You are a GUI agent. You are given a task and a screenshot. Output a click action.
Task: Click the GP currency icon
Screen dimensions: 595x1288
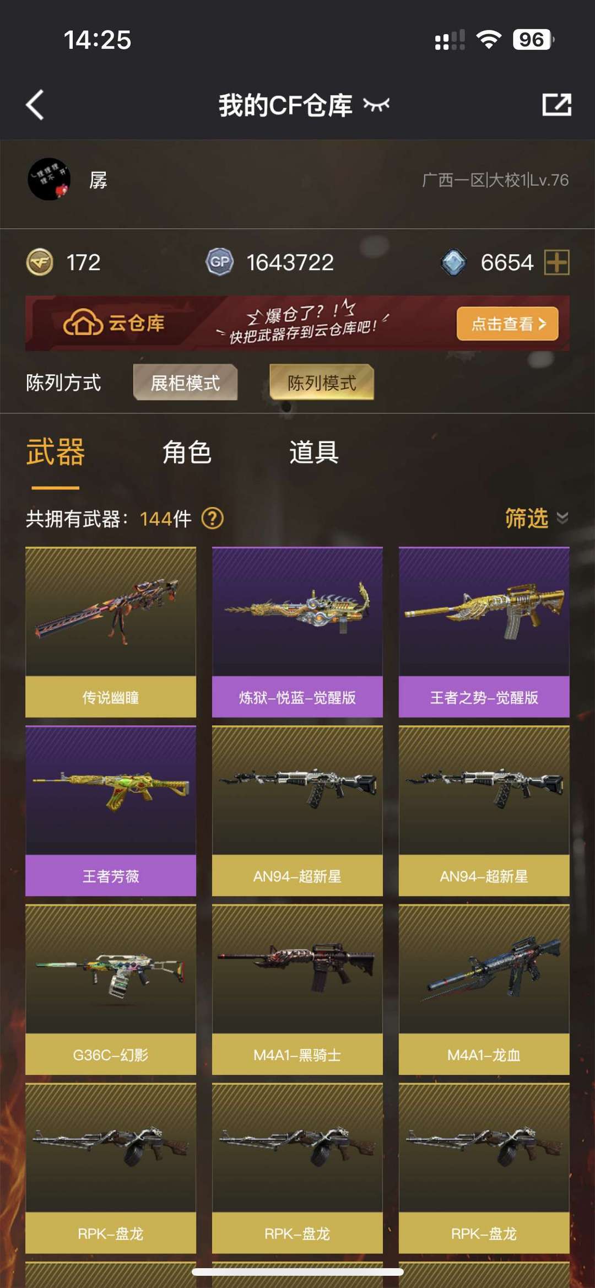coord(219,262)
